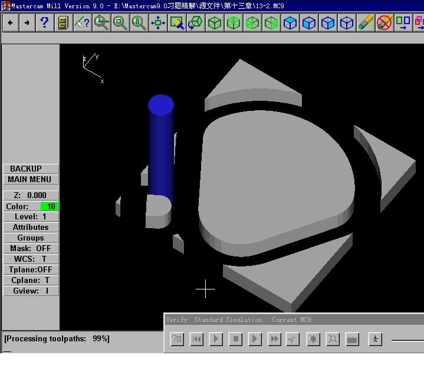Click the Processing toolpaths 99% status text
The image size is (424, 372).
pos(57,339)
